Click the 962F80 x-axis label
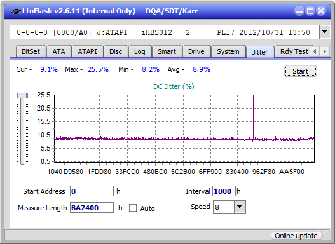The image size is (335, 244). pyautogui.click(x=264, y=172)
